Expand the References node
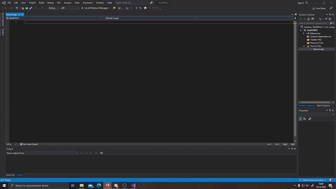 pos(303,34)
